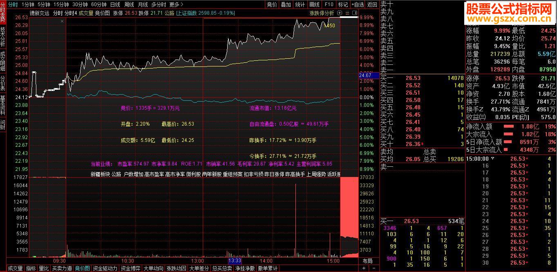Viewport: 557px width, 272px height.
Task: Click the 昨日涨停 concept tag
Action: (x=274, y=174)
